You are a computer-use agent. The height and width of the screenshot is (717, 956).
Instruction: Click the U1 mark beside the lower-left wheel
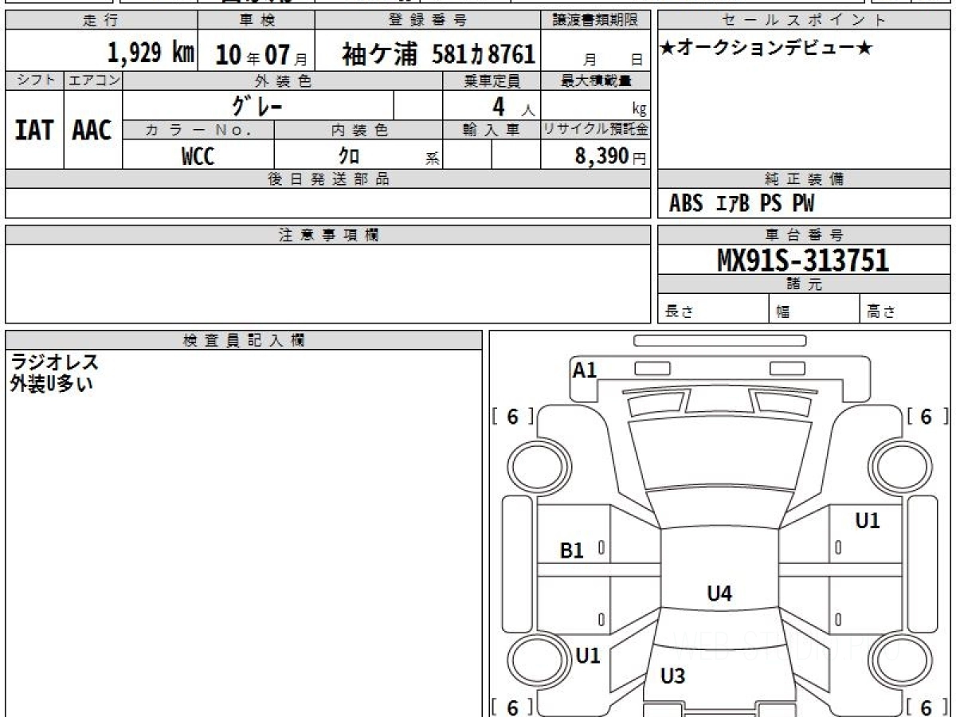point(588,656)
